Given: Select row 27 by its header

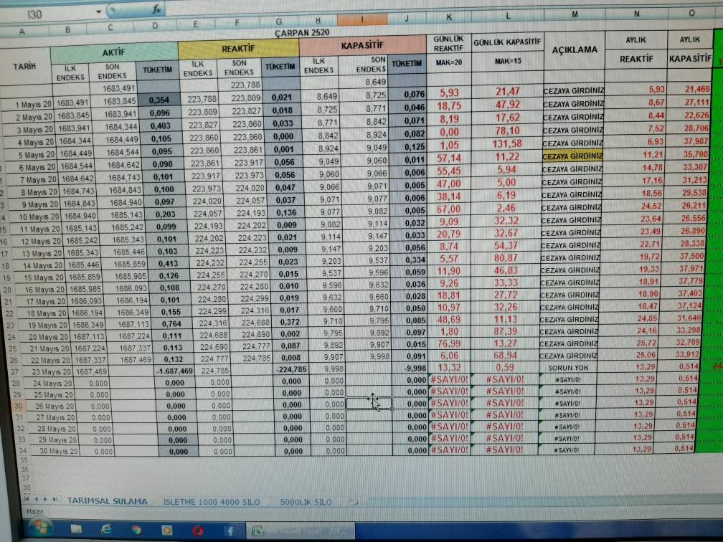Looking at the screenshot, I should (15, 371).
